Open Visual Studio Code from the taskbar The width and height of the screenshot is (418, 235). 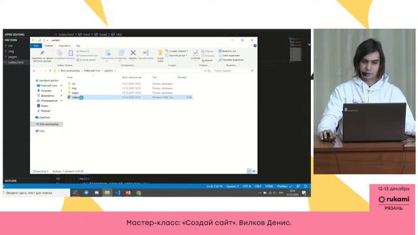click(x=118, y=193)
